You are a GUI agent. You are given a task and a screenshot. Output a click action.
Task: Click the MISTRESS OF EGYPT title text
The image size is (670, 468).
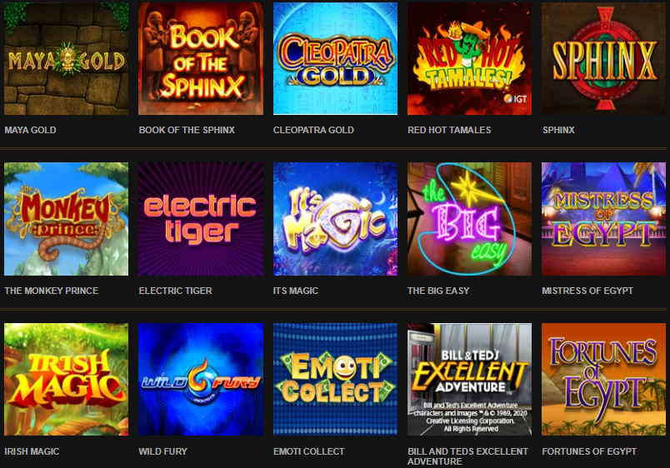pos(587,291)
